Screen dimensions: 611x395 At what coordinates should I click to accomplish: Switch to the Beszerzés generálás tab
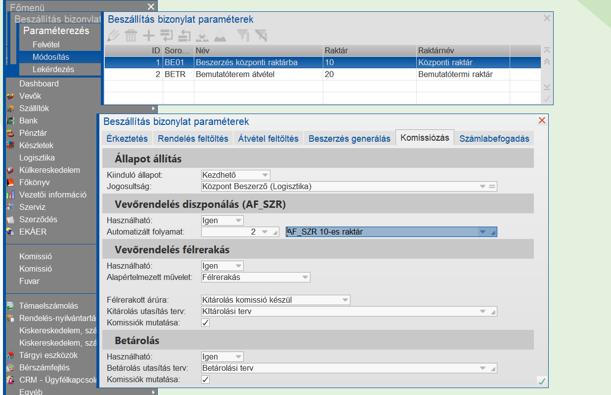pos(349,139)
